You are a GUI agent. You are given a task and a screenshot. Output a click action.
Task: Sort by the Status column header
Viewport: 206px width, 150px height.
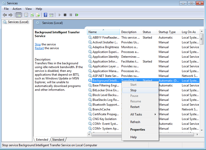coord(149,32)
